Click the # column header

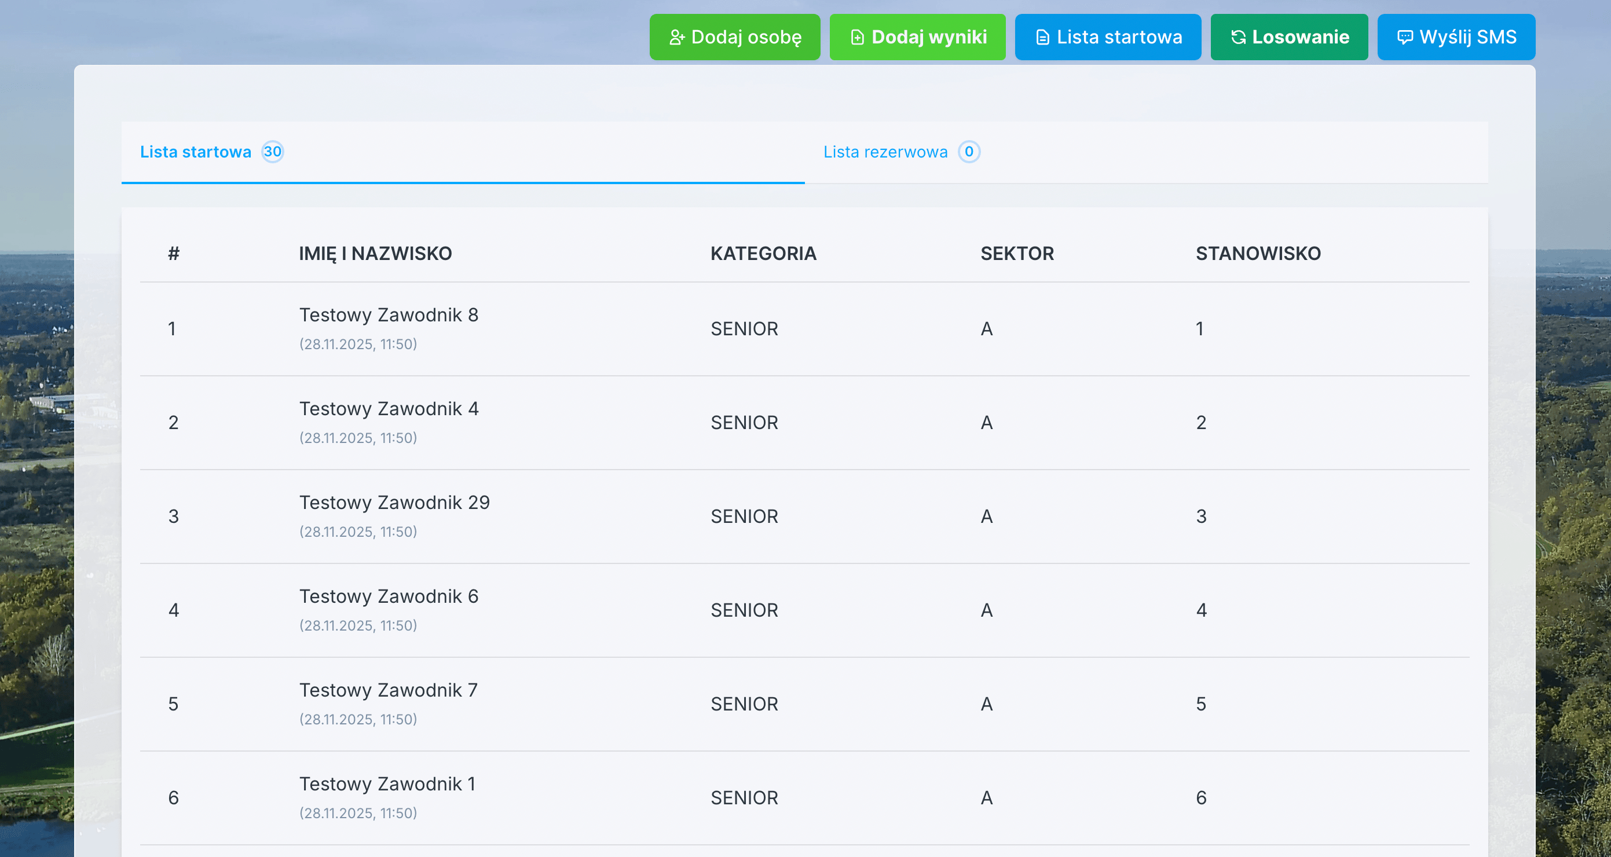pos(173,254)
